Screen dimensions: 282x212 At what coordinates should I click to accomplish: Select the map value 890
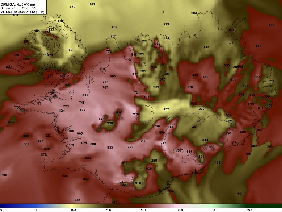[x=102, y=119]
